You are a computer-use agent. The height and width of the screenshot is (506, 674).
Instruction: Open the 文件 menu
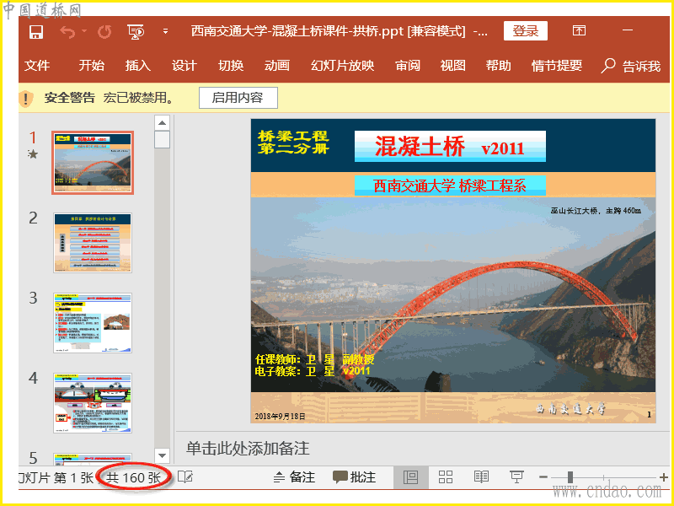click(37, 66)
